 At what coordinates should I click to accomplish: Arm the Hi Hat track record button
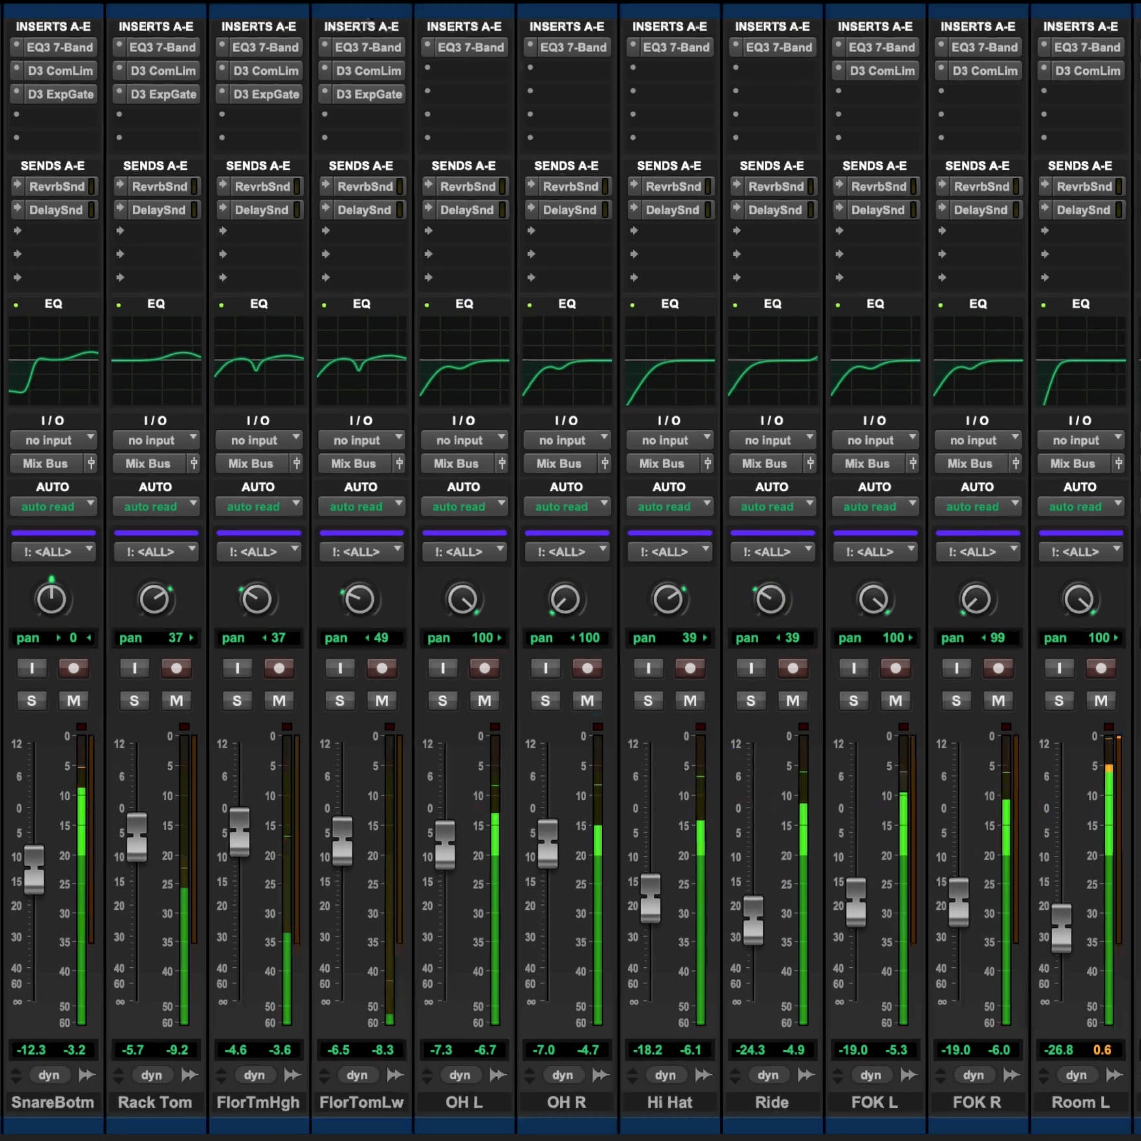pyautogui.click(x=690, y=668)
